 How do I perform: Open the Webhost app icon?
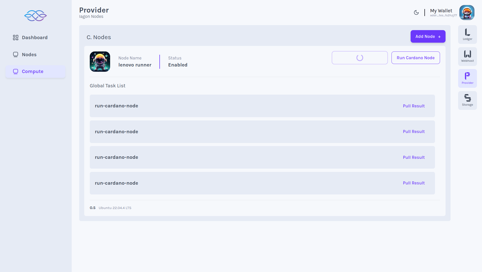coord(467,56)
